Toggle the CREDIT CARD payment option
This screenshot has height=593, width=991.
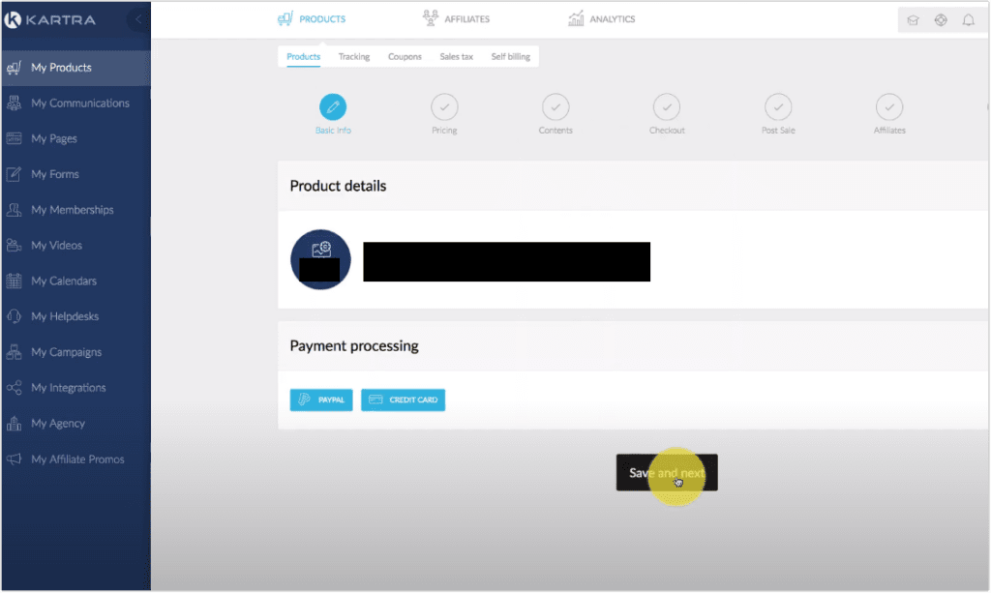404,400
